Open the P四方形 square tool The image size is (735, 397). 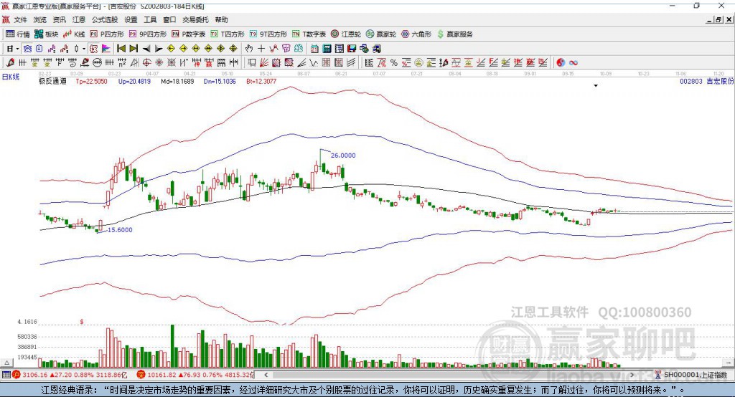[x=107, y=34]
